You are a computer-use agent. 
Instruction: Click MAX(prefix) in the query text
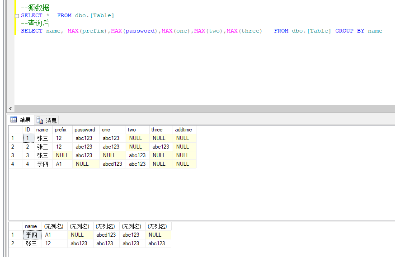point(87,31)
